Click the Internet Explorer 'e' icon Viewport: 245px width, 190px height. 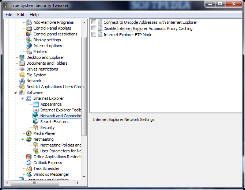[29, 98]
